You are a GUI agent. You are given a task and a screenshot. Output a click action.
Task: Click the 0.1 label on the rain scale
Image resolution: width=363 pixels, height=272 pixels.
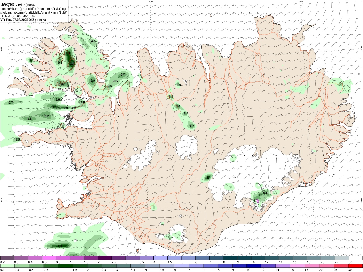click(2, 270)
